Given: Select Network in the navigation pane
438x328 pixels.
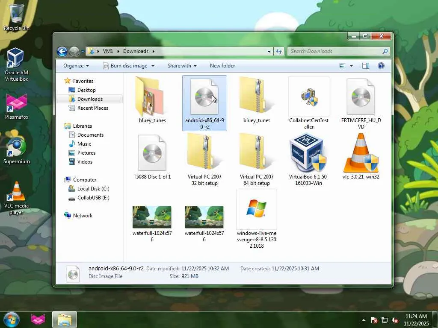Looking at the screenshot, I should (83, 216).
